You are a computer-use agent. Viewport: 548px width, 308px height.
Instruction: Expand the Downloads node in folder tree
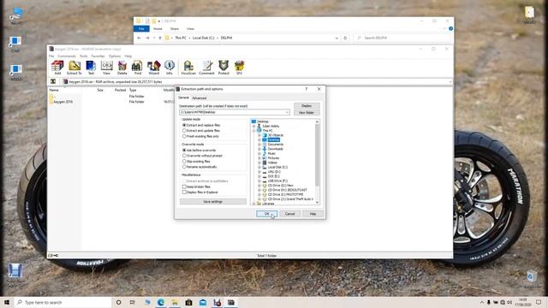(259, 149)
